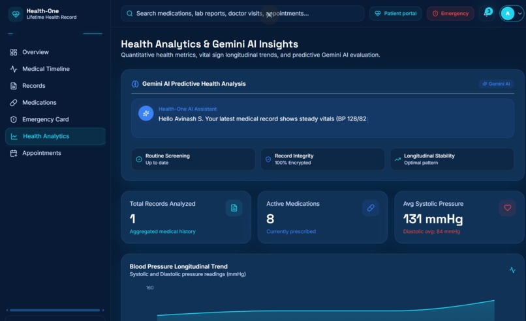
Task: Open Appointments from sidebar
Action: click(x=55, y=153)
